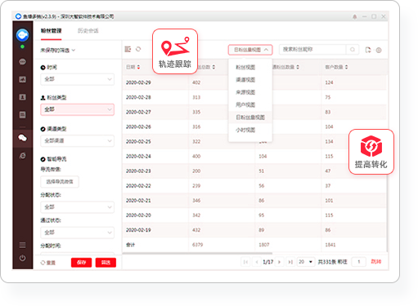Click the export file icon
Image resolution: width=418 pixels, height=306 pixels.
(x=368, y=50)
